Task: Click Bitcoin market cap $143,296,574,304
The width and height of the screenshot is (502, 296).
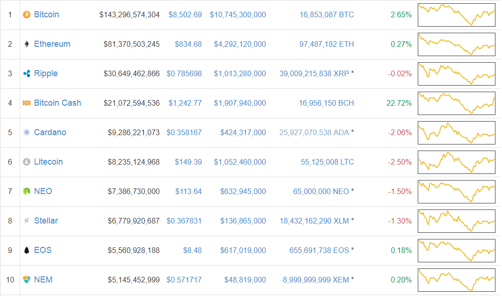Action: pyautogui.click(x=129, y=14)
